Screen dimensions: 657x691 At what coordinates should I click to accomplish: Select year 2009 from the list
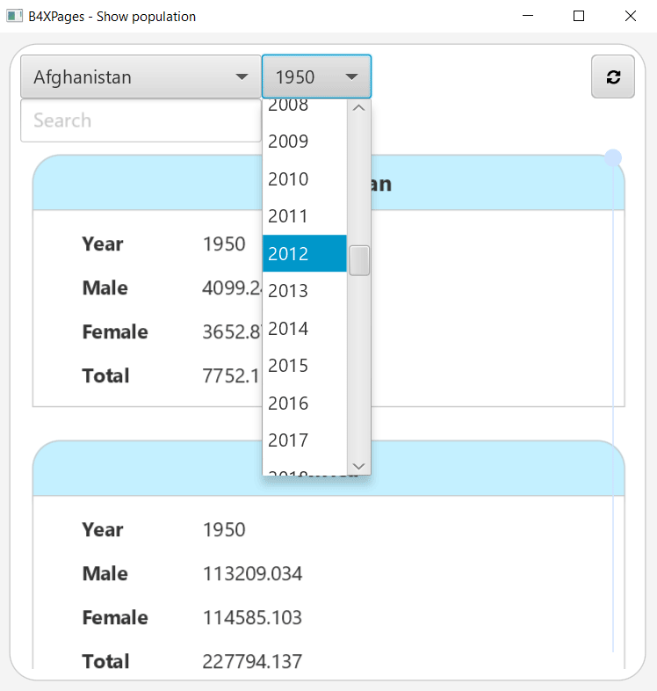click(305, 142)
